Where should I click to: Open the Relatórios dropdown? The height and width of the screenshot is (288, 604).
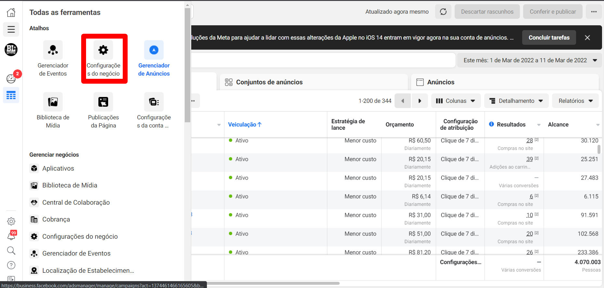(576, 101)
